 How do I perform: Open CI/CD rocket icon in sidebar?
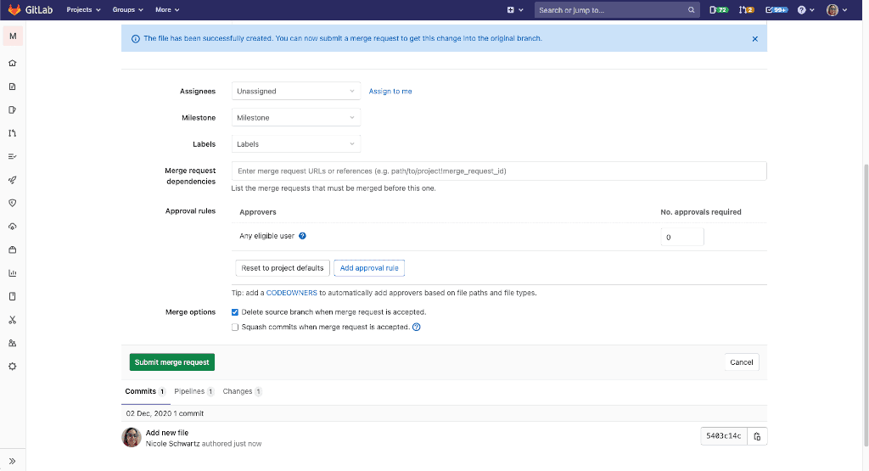(12, 180)
